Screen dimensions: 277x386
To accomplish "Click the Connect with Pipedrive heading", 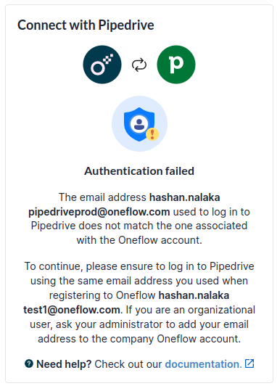I will pyautogui.click(x=86, y=25).
